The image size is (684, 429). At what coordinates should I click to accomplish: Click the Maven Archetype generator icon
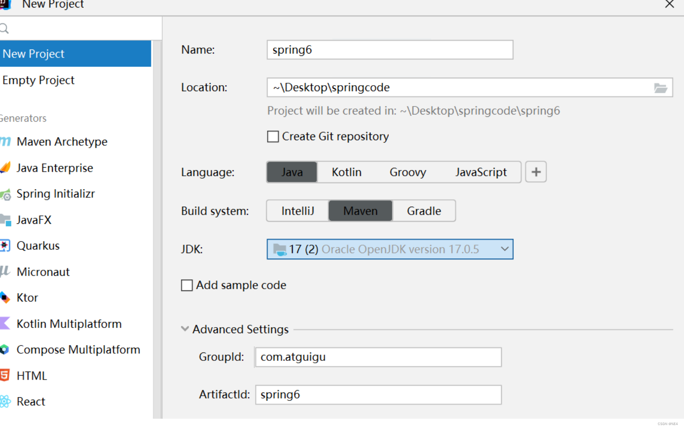pyautogui.click(x=5, y=141)
